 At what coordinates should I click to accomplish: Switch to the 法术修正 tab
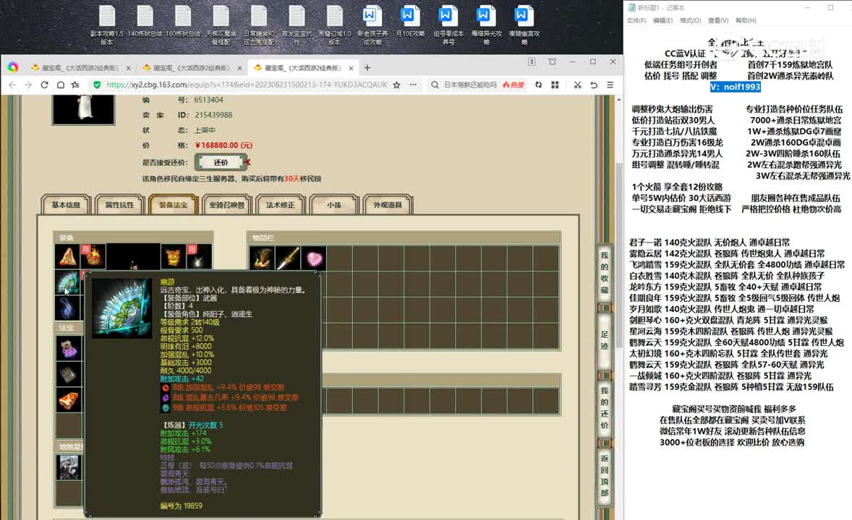coord(281,204)
